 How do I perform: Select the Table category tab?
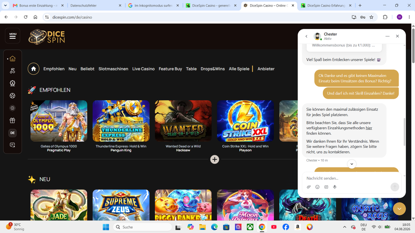[x=191, y=69]
